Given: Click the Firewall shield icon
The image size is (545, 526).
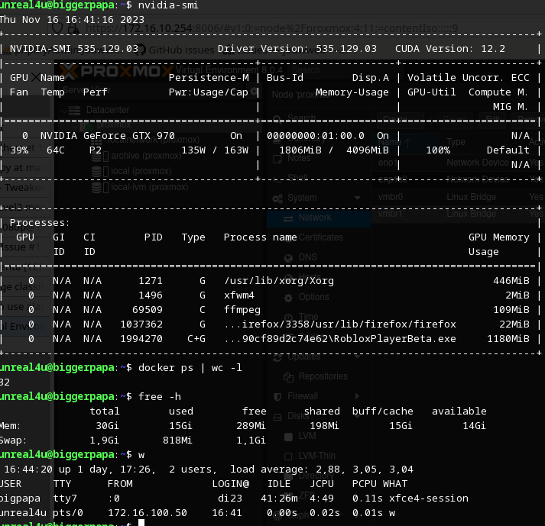Looking at the screenshot, I should 277,396.
